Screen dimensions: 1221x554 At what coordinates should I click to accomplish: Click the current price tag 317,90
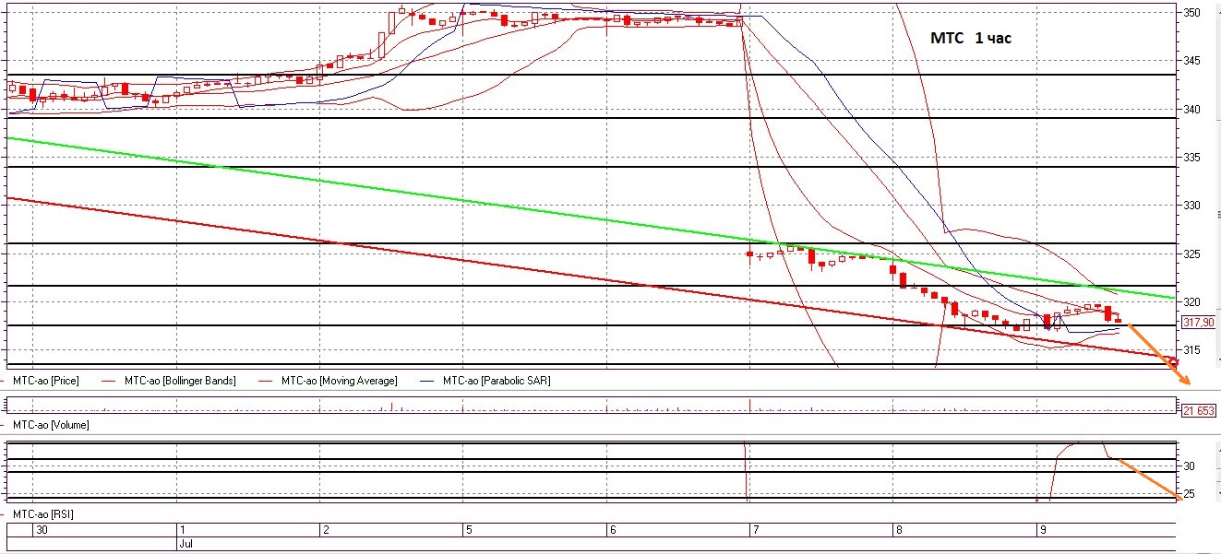pos(1198,323)
